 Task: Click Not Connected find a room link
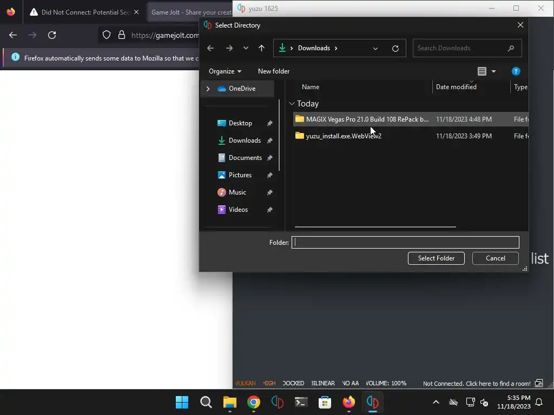(477, 384)
